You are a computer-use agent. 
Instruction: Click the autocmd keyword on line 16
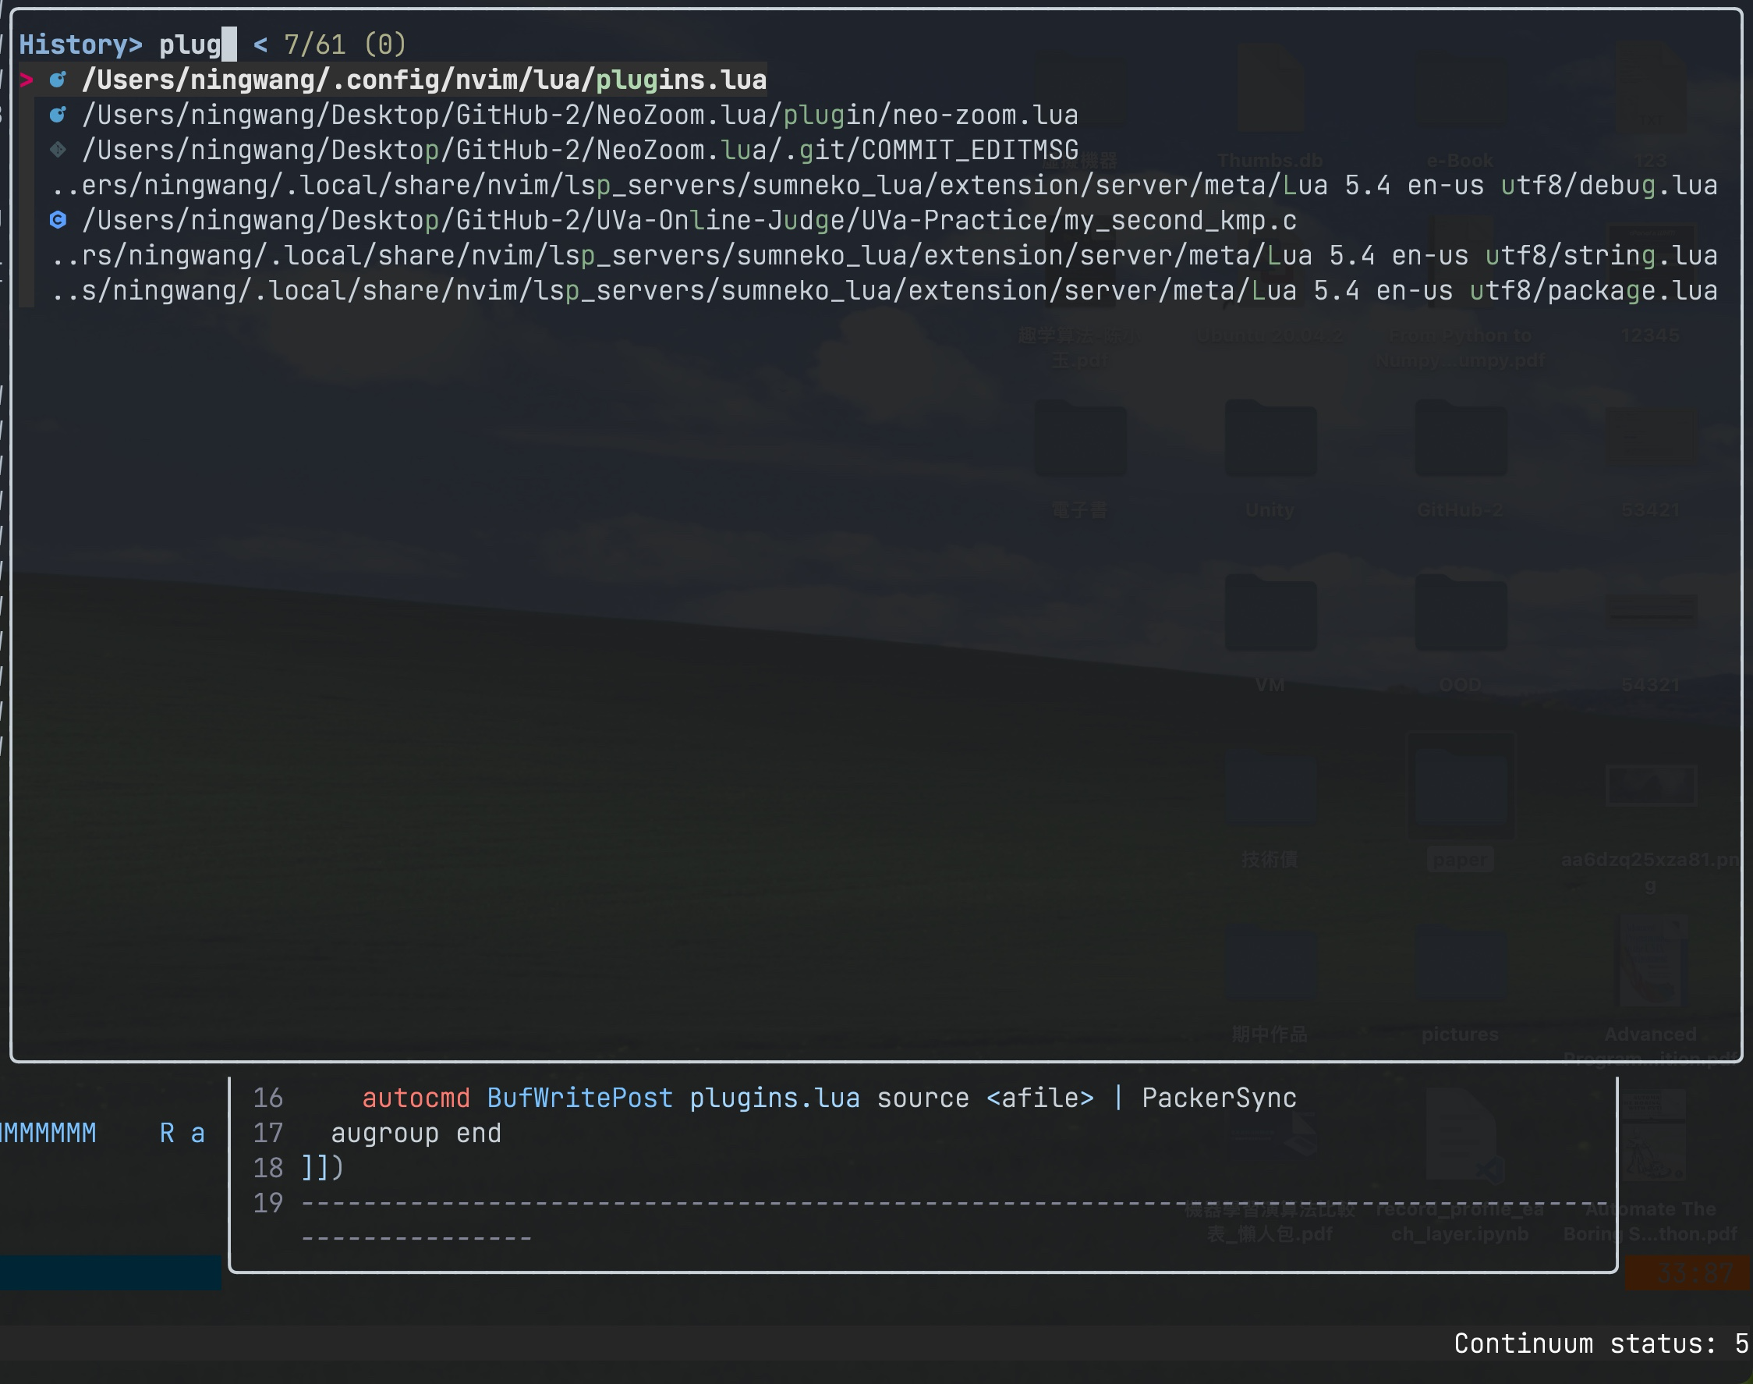[416, 1097]
